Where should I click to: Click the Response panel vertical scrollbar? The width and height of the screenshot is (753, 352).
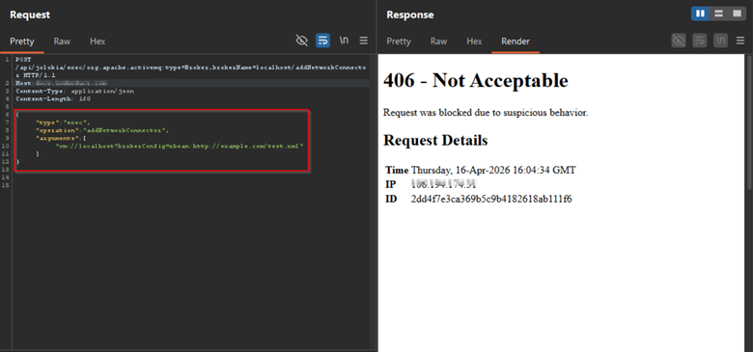tap(750, 123)
